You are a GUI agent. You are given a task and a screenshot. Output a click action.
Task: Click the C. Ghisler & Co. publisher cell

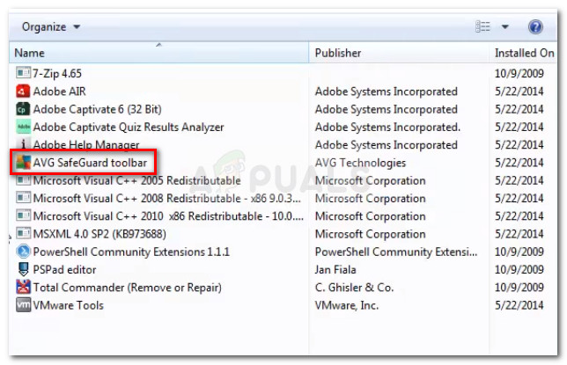point(354,288)
